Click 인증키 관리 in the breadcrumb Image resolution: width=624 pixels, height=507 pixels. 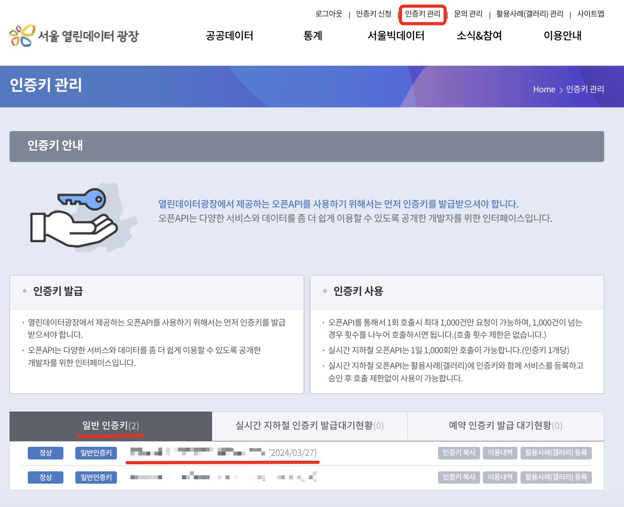(x=585, y=90)
